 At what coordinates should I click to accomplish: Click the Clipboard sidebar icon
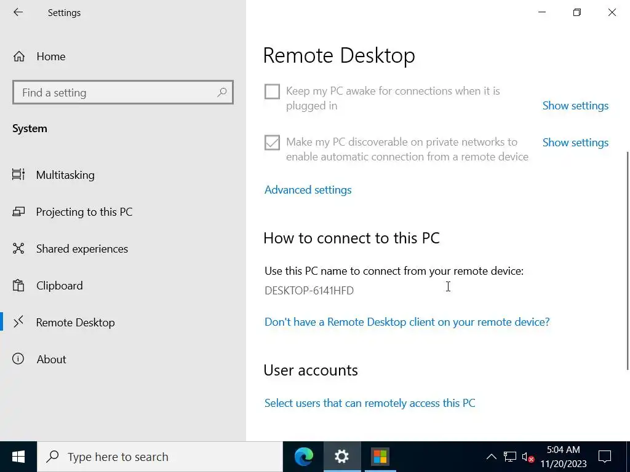(x=18, y=286)
